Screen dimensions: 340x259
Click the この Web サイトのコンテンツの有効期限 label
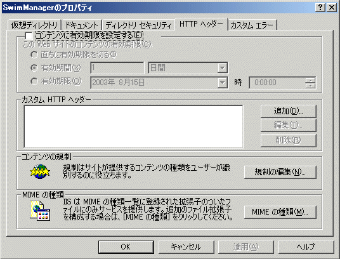pyautogui.click(x=88, y=44)
